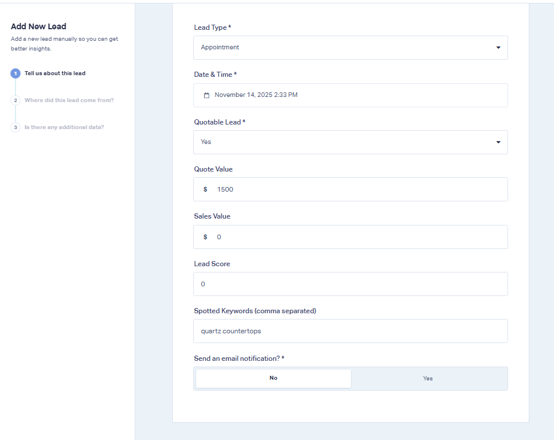Screen dimensions: 554x440
Task: Select Yes for email notification
Action: (x=428, y=379)
